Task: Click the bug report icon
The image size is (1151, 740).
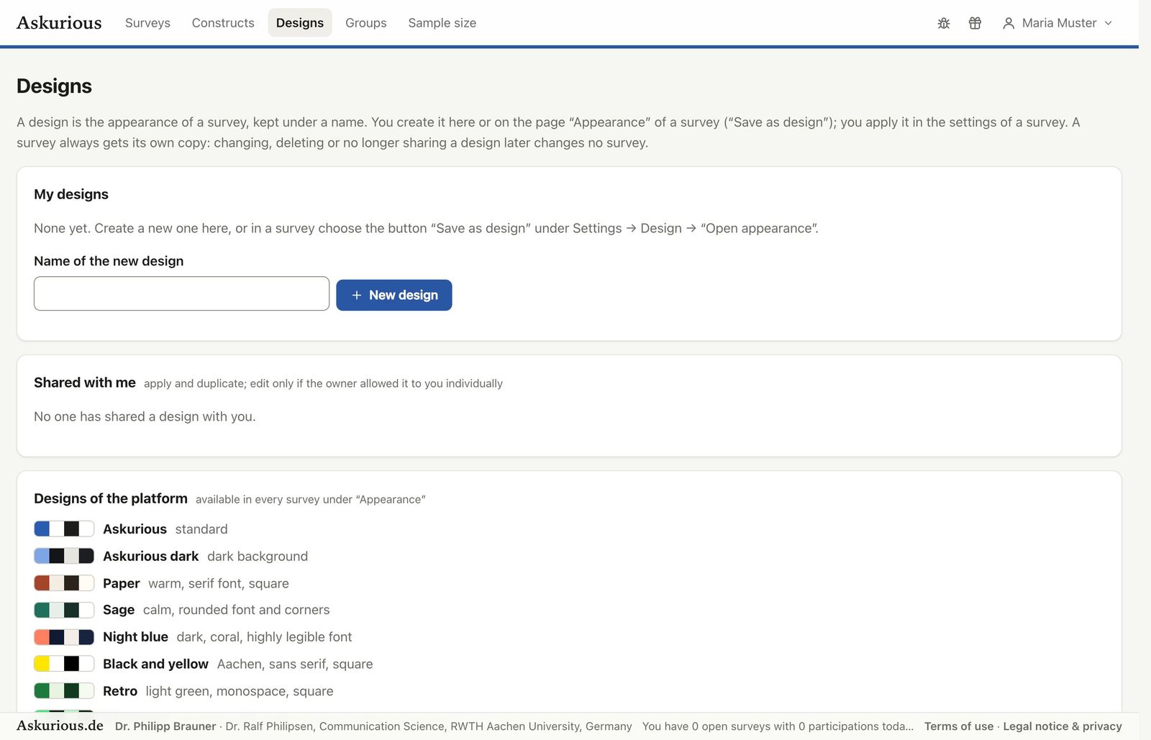Action: pyautogui.click(x=944, y=23)
